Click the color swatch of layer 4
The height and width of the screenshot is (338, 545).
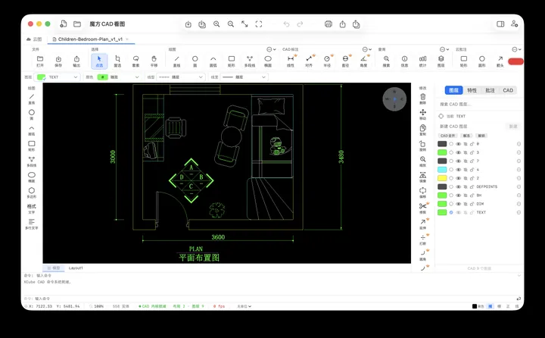click(x=442, y=170)
